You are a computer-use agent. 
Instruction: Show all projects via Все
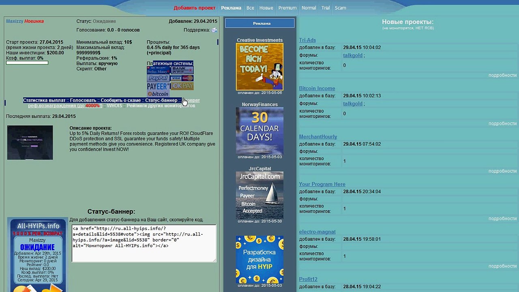coord(250,8)
